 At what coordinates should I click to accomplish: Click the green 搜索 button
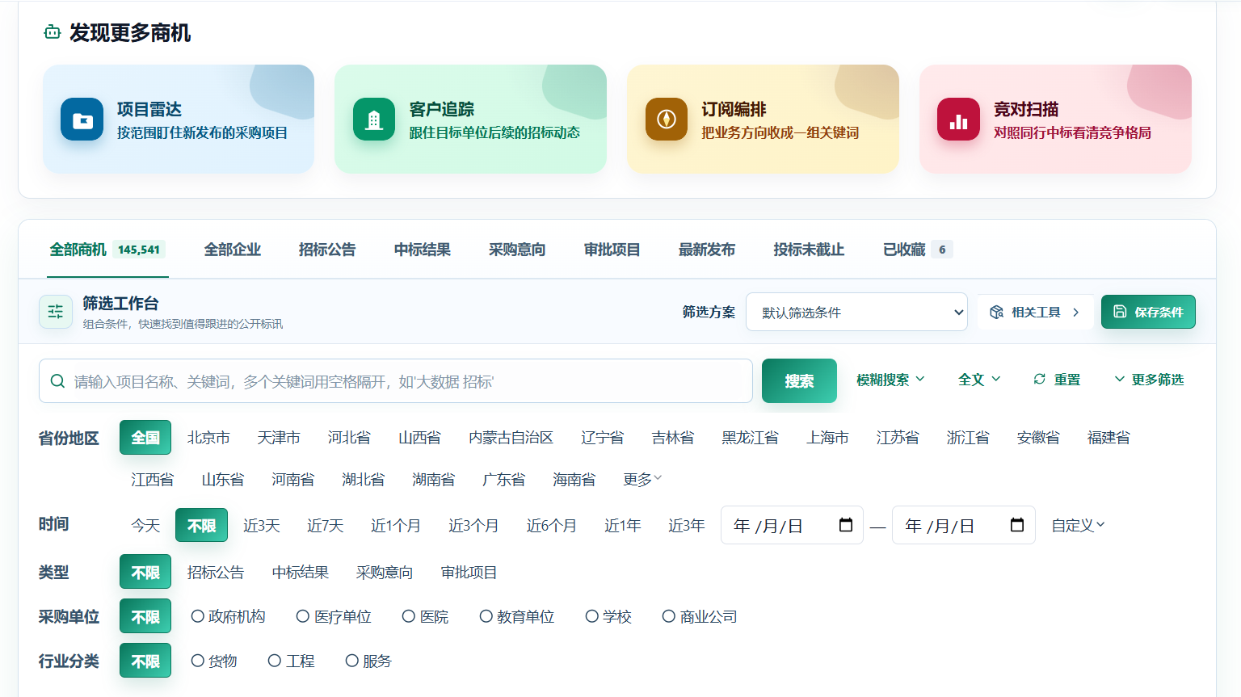799,380
